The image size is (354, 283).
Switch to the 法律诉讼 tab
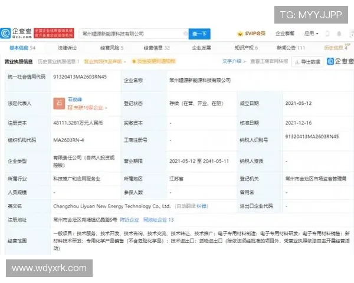(x=67, y=48)
